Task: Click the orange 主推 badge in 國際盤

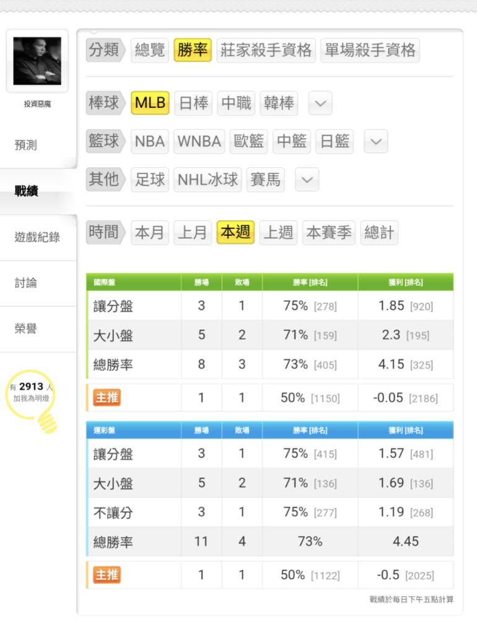Action: point(107,397)
